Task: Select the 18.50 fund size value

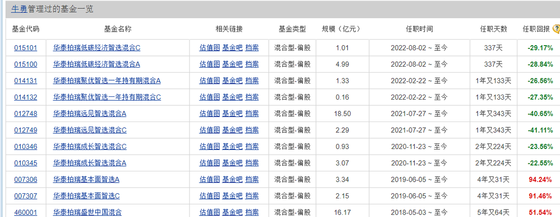Action: pos(343,113)
